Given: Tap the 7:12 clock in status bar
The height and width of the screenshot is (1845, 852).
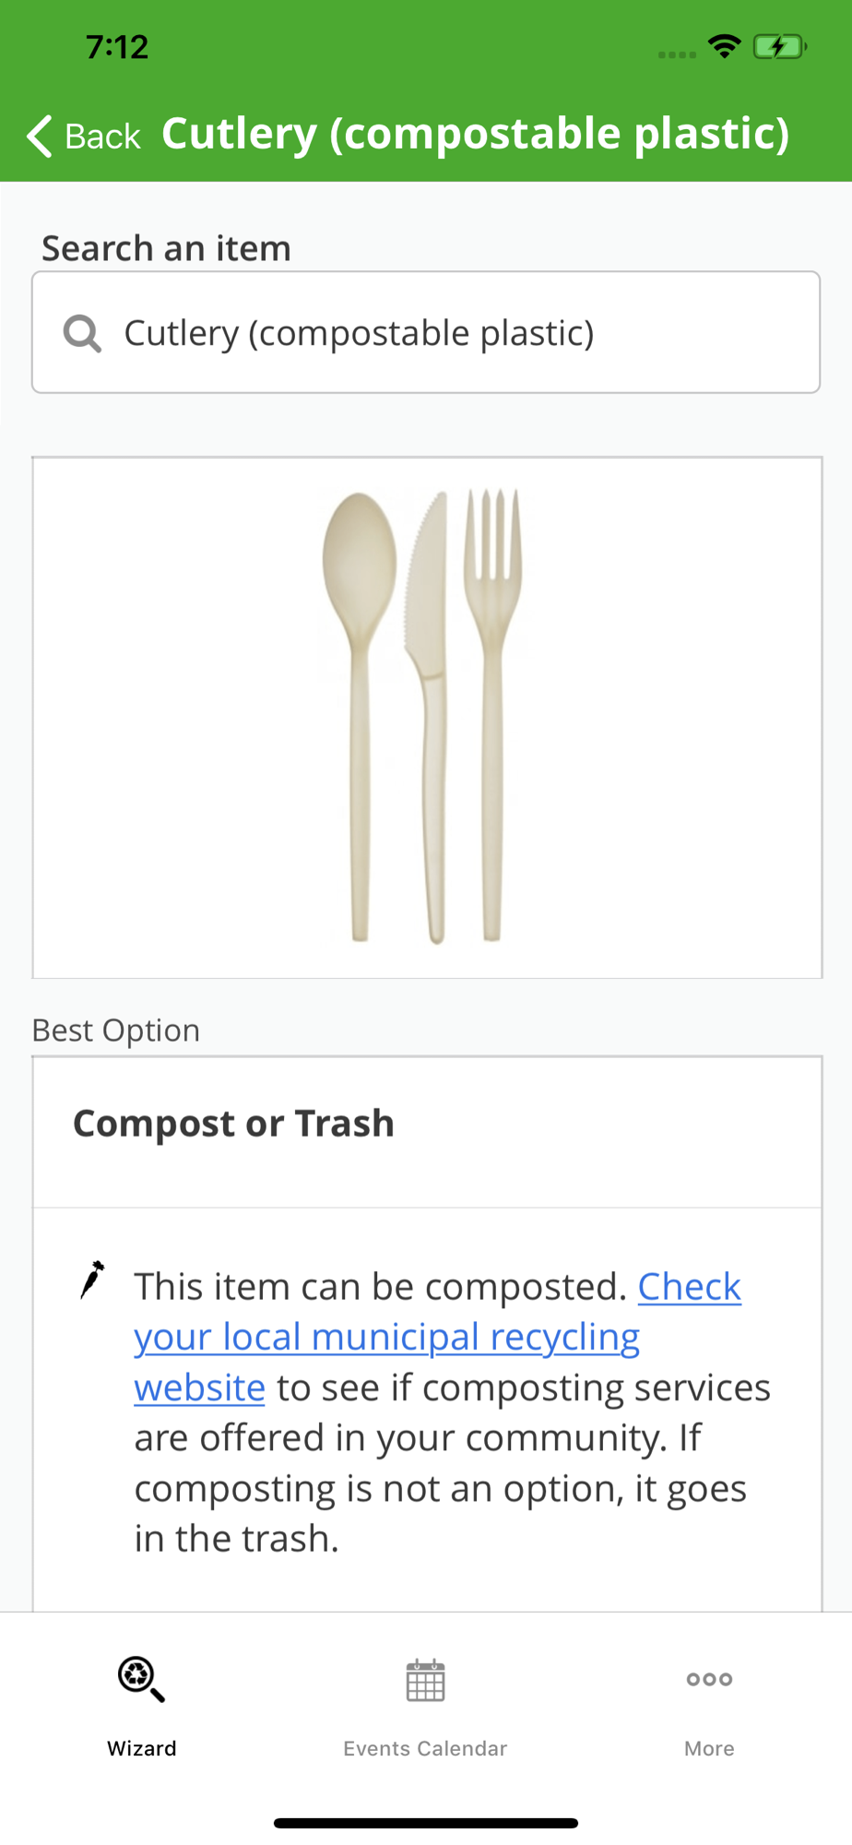Looking at the screenshot, I should pos(117,47).
